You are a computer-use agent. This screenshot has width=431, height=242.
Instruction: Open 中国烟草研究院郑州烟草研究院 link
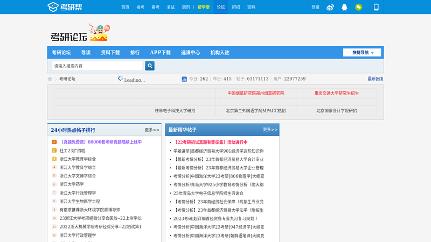255,93
